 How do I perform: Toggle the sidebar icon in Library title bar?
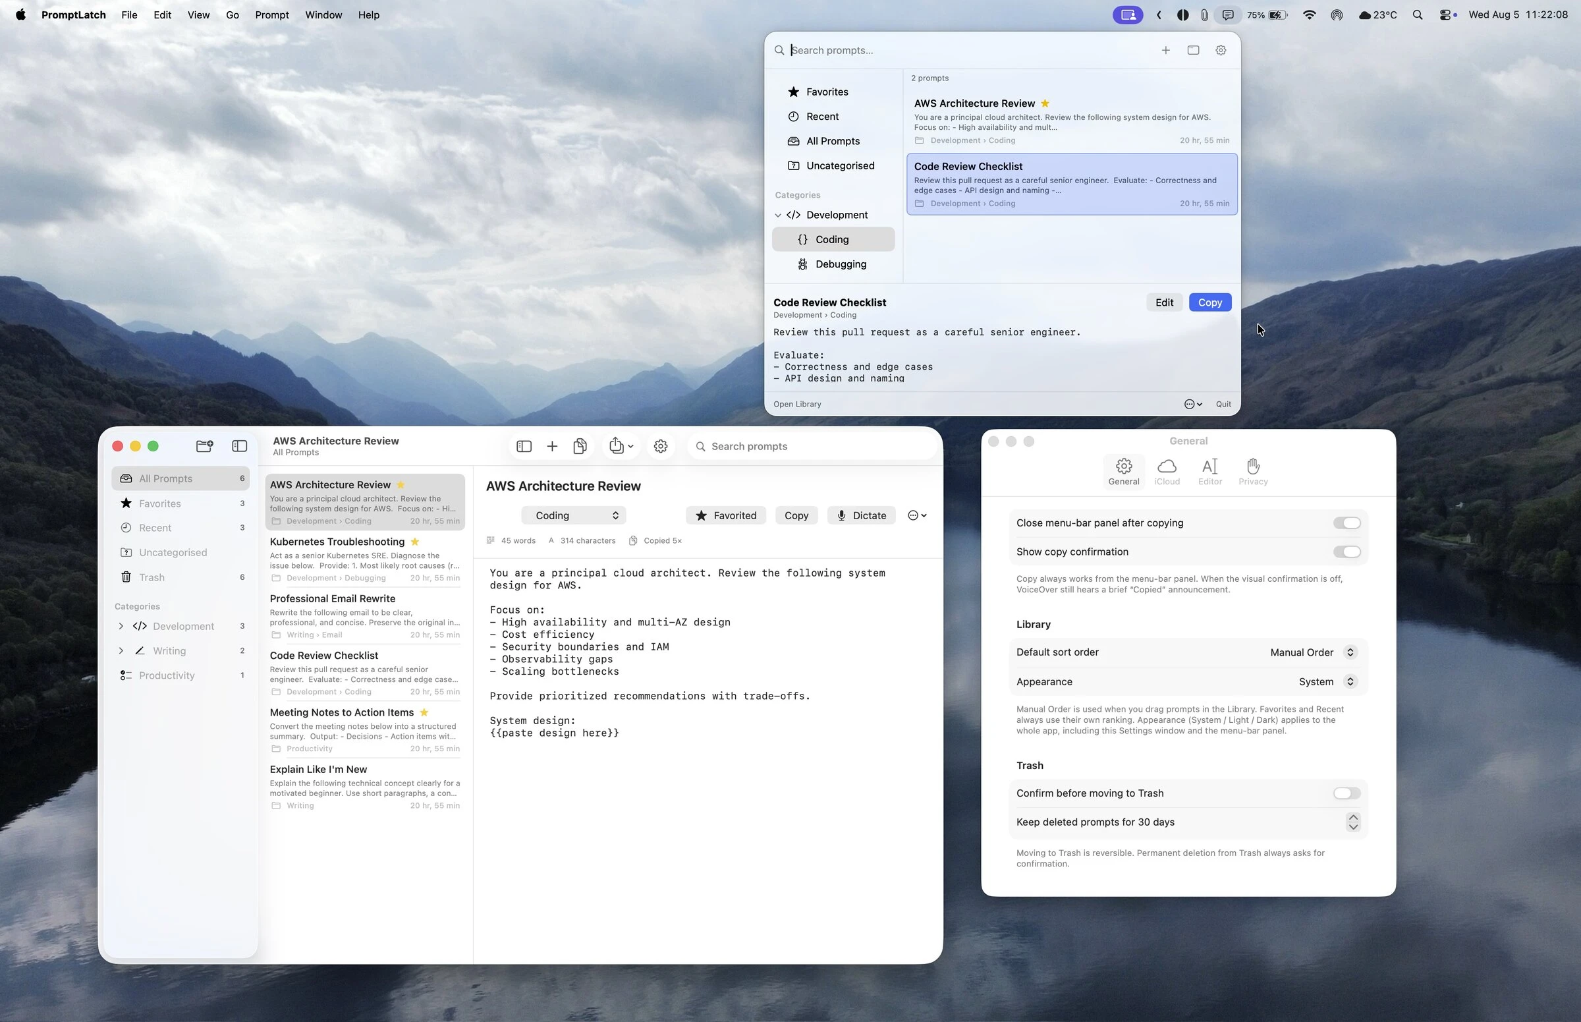coord(240,446)
